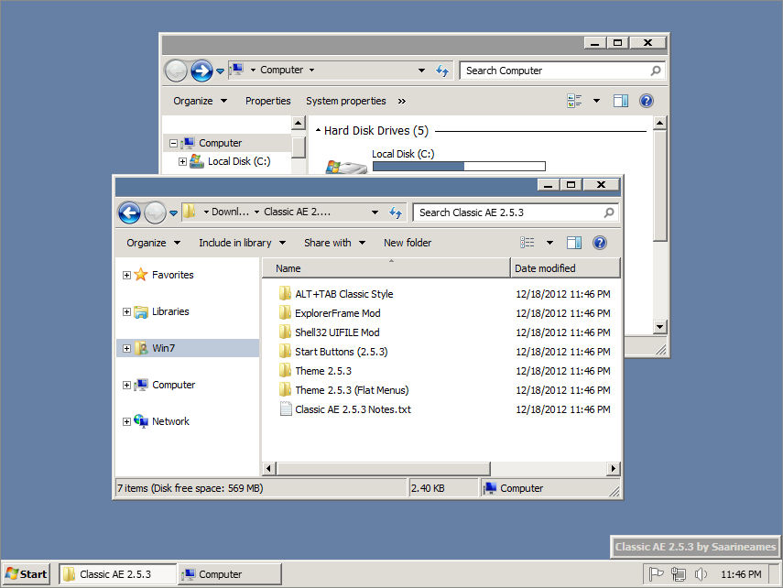
Task: Click the Action Center flag in the tray
Action: (657, 573)
